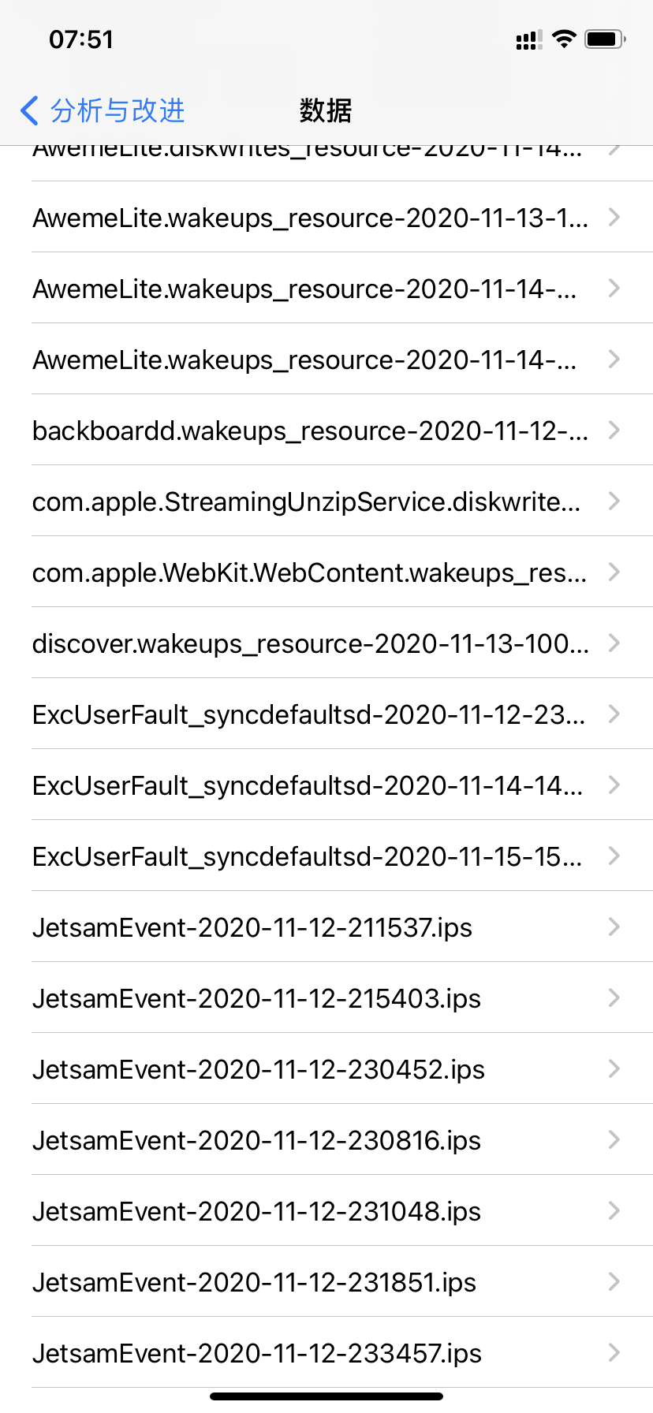Open AwemeLite.wakeups_resource-2020-11-13 log
Viewport: 653px width, 1413px height.
[310, 218]
